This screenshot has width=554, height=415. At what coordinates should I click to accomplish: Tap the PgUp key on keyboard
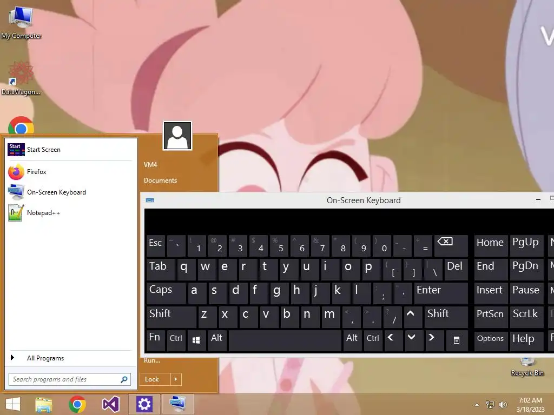point(526,246)
